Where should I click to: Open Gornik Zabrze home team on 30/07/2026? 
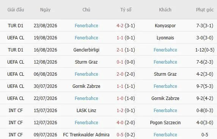(x=86, y=86)
